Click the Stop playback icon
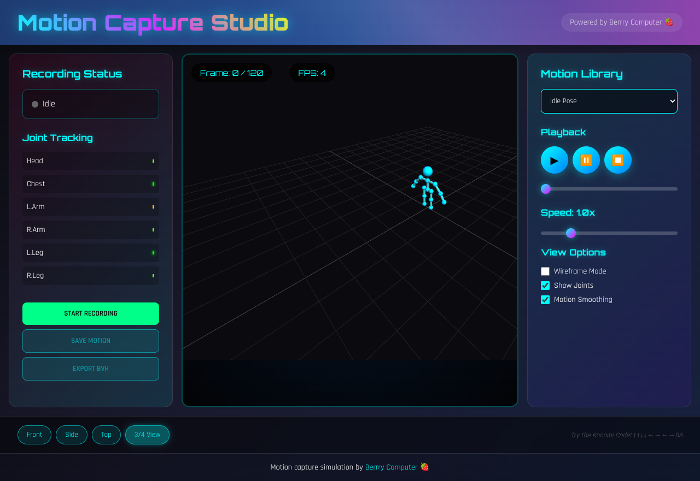This screenshot has width=700, height=481. pos(617,160)
